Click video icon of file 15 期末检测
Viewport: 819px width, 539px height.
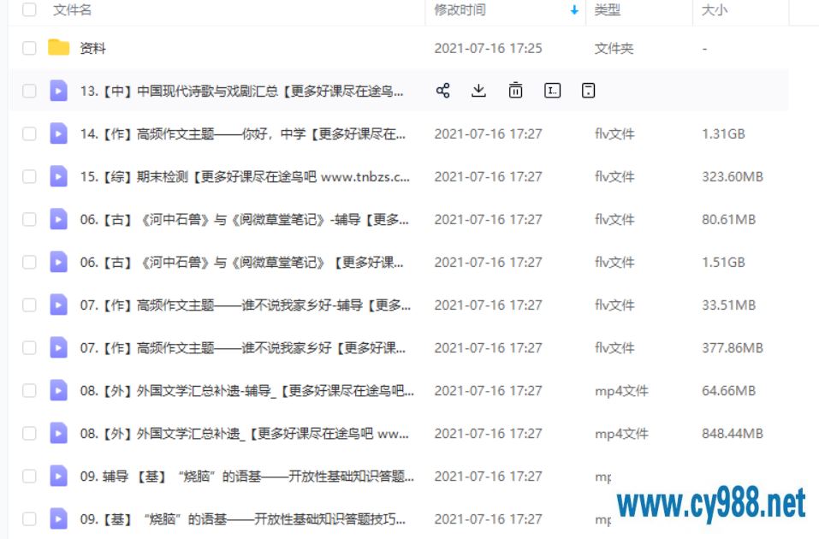click(x=58, y=176)
